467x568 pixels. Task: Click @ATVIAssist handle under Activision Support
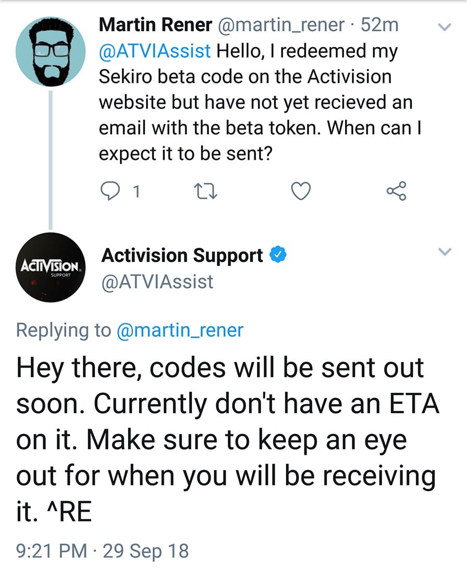coord(157,282)
